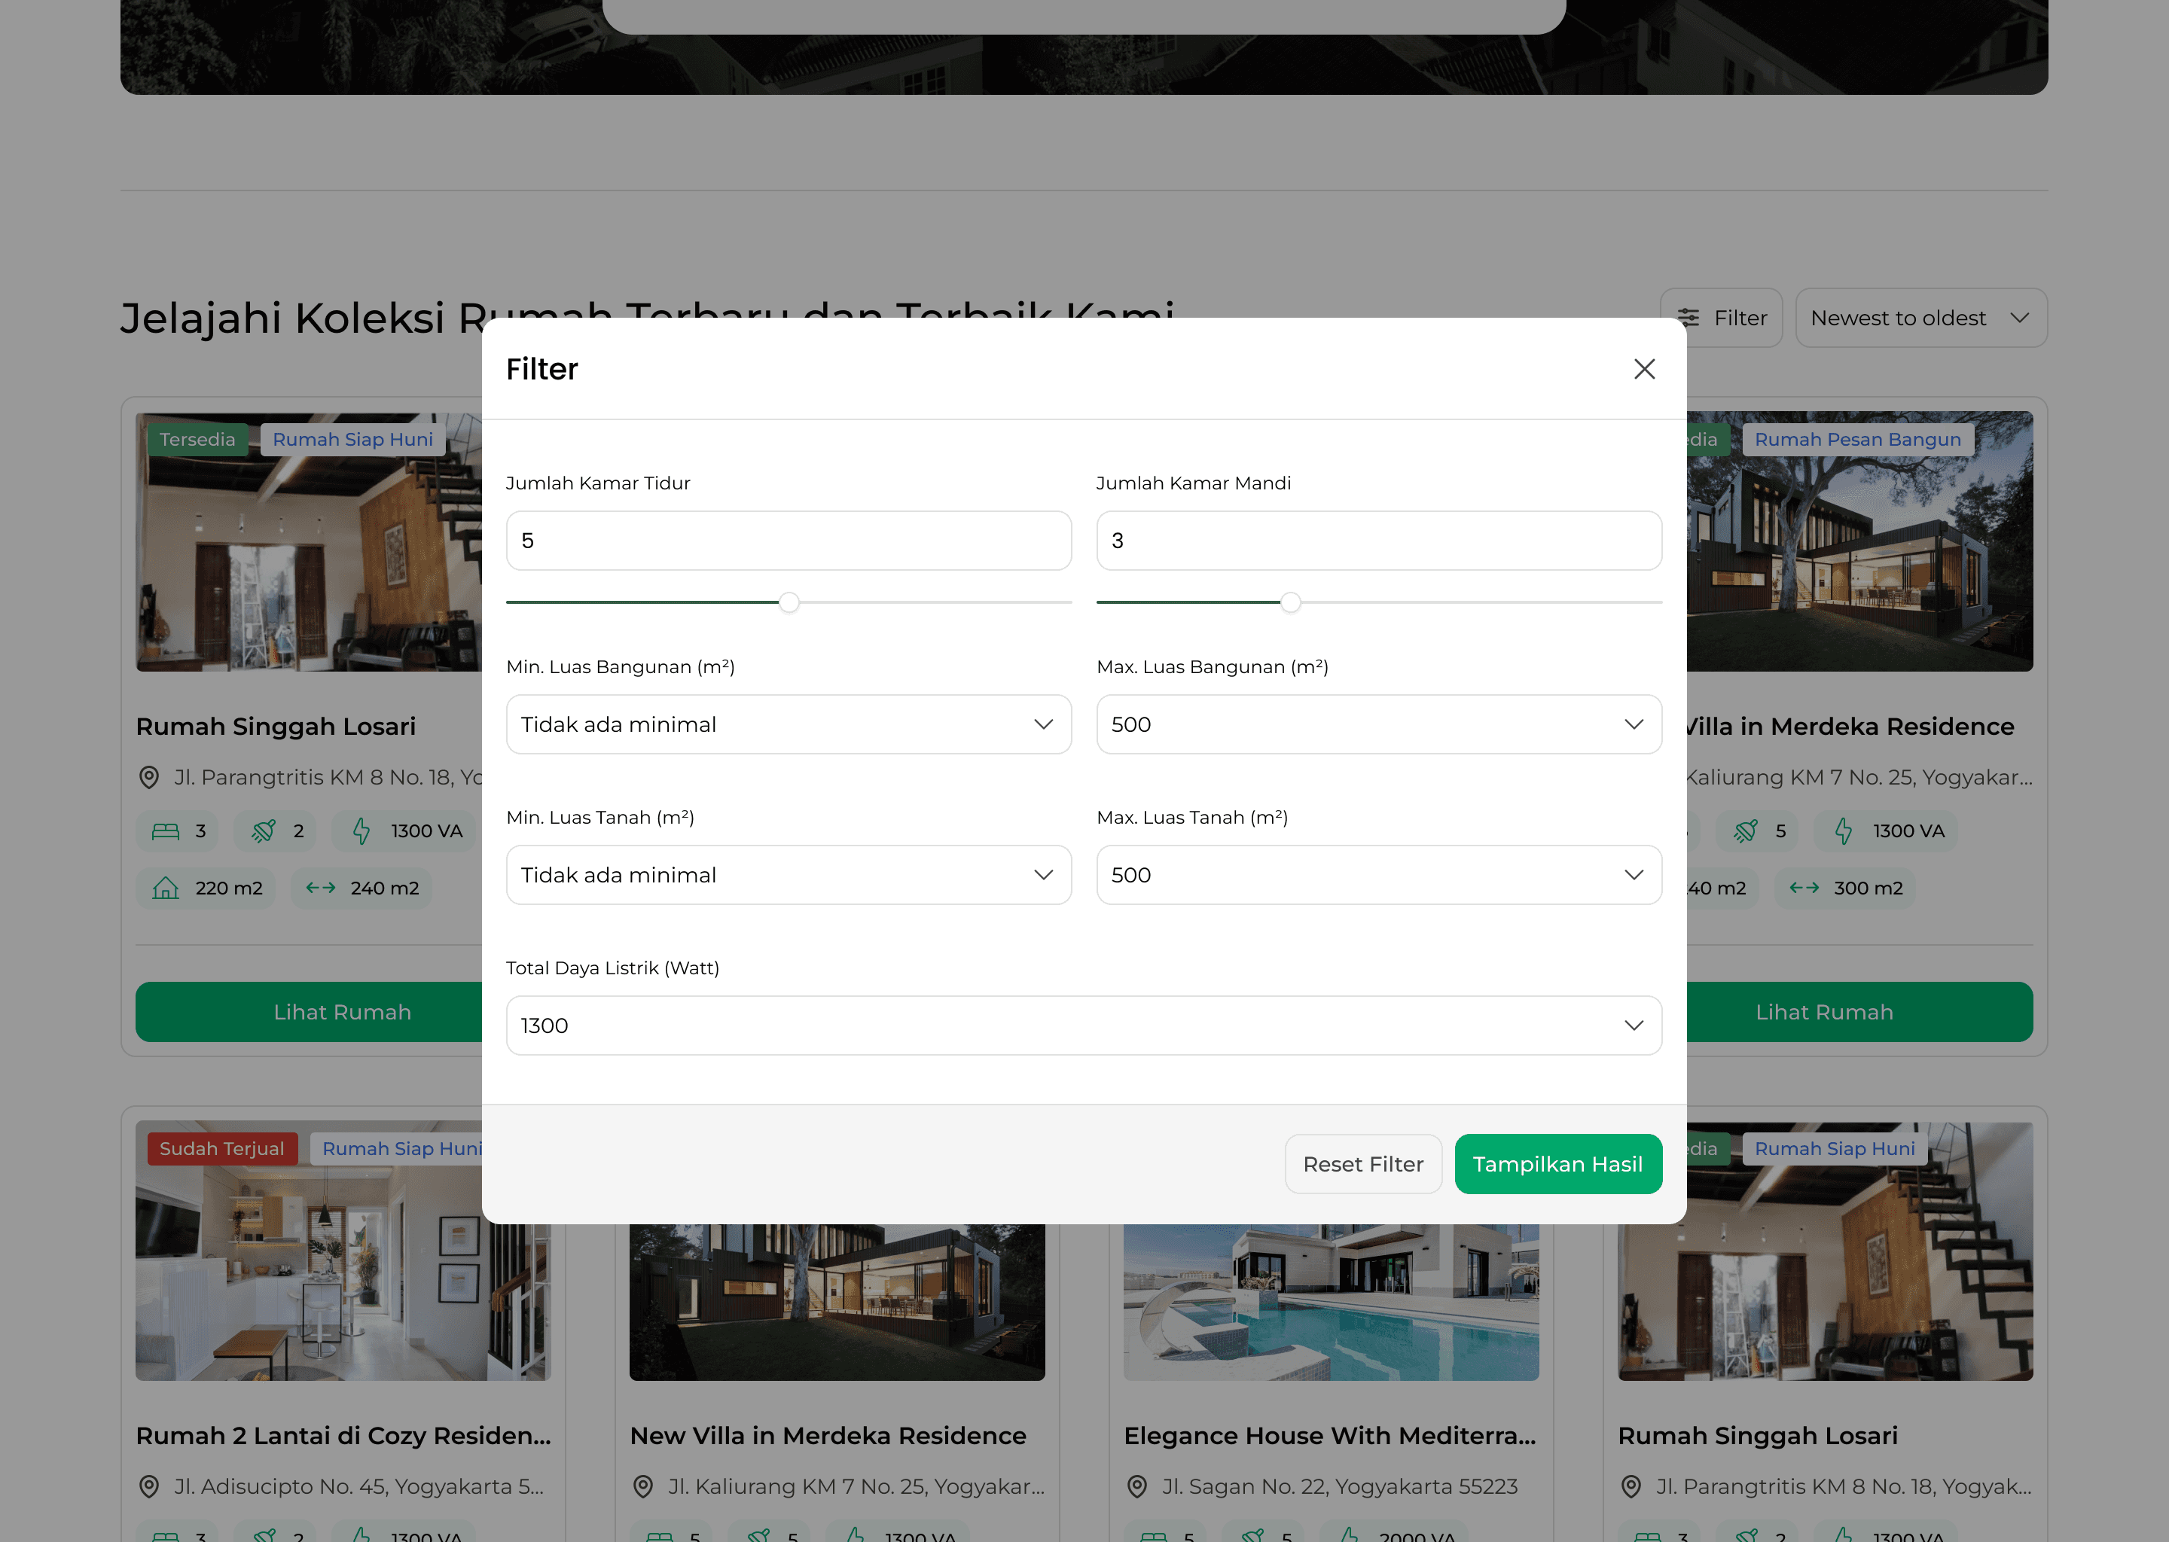Click the Jumlah Kamar Tidur input field
This screenshot has width=2169, height=1542.
coord(789,541)
